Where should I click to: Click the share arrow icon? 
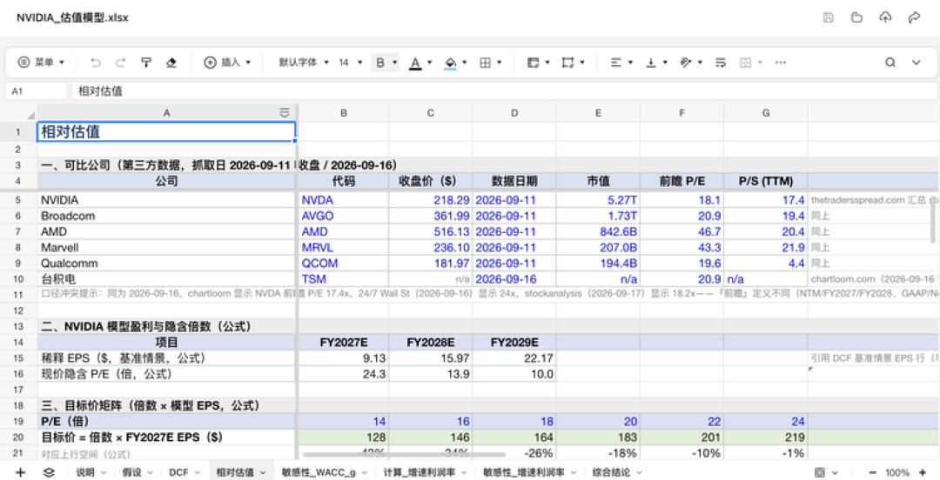[914, 17]
